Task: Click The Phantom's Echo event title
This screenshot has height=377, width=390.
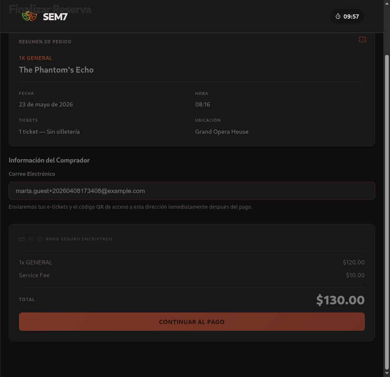Action: 56,70
